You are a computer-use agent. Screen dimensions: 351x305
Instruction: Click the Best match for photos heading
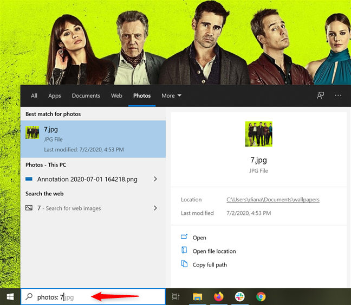click(53, 114)
